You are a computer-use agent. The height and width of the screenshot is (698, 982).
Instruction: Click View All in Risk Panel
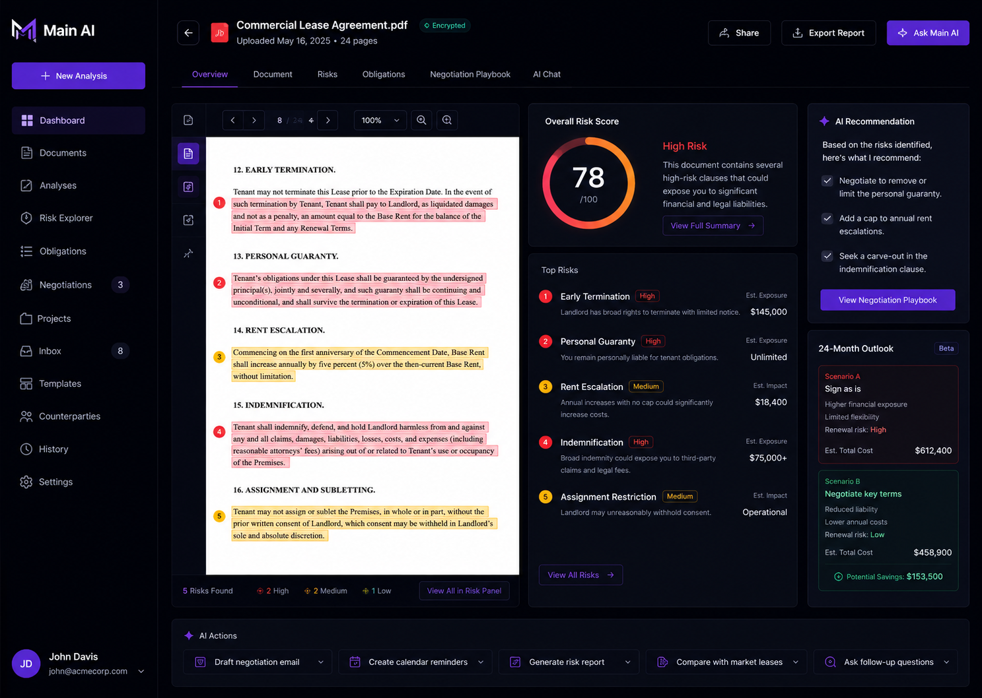464,591
